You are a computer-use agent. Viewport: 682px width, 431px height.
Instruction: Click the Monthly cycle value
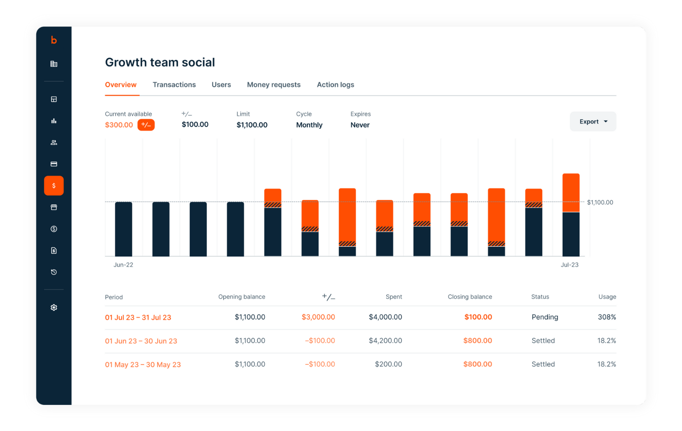(x=309, y=125)
